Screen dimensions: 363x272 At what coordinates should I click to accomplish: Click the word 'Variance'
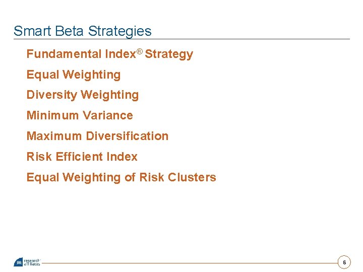[108, 115]
